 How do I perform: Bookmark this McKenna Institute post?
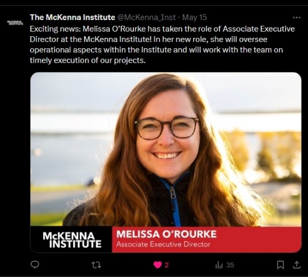coord(280,265)
